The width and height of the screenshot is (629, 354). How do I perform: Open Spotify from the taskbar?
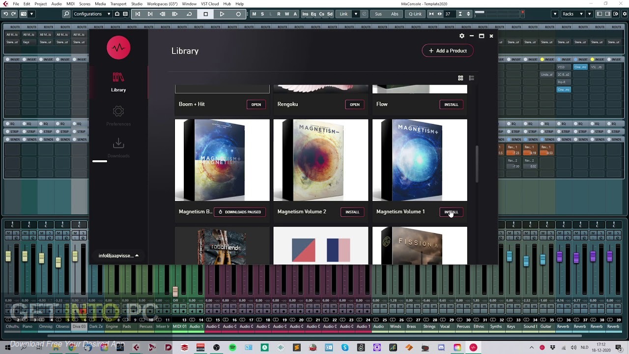pyautogui.click(x=232, y=347)
